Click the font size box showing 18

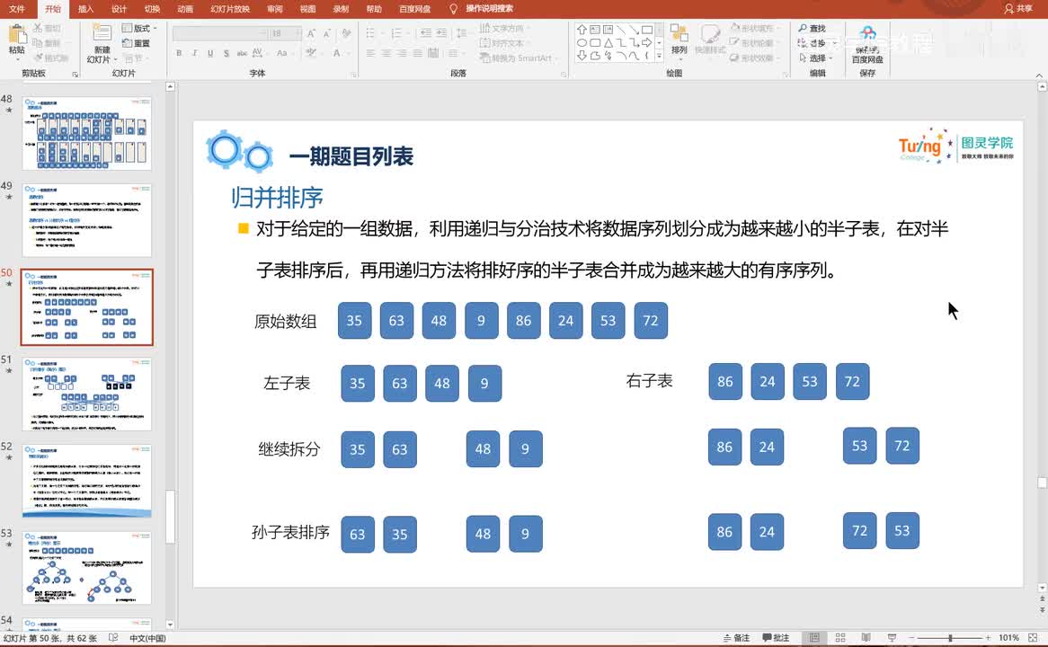pos(285,32)
